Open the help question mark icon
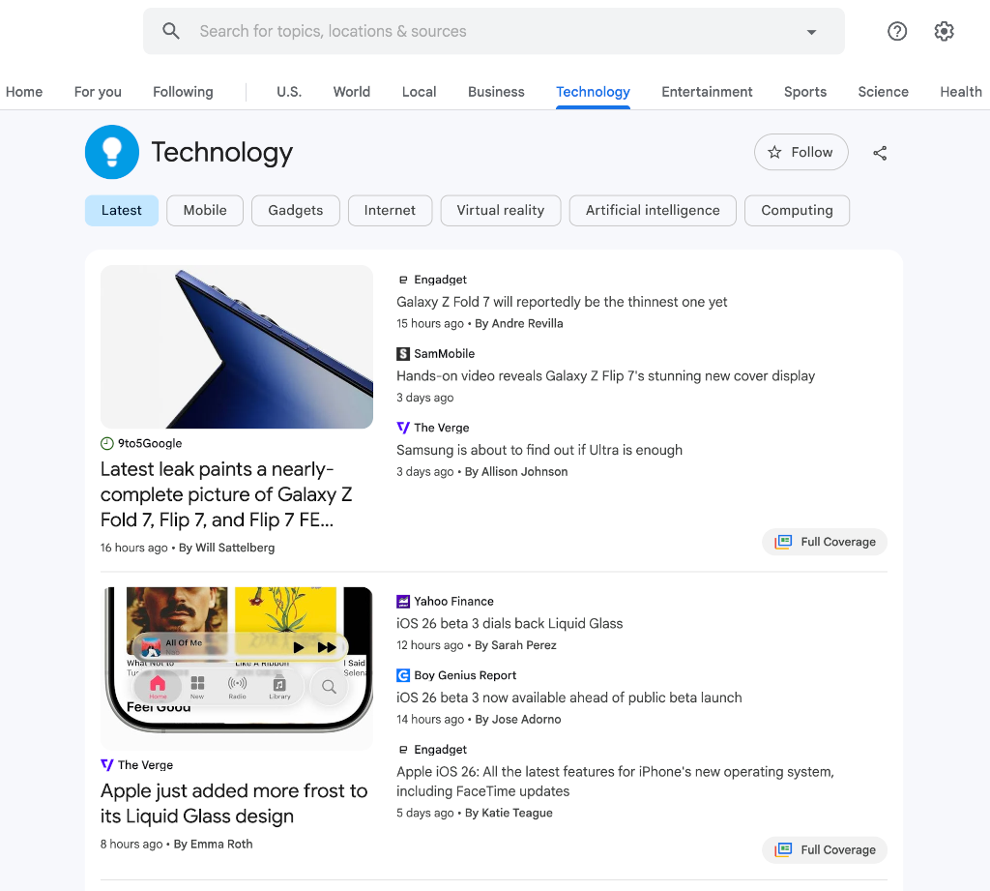The image size is (990, 891). pyautogui.click(x=897, y=30)
